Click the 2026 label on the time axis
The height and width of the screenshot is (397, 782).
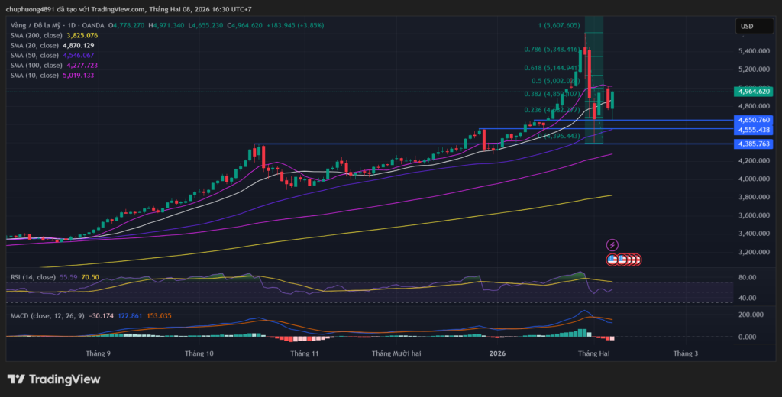coord(497,353)
